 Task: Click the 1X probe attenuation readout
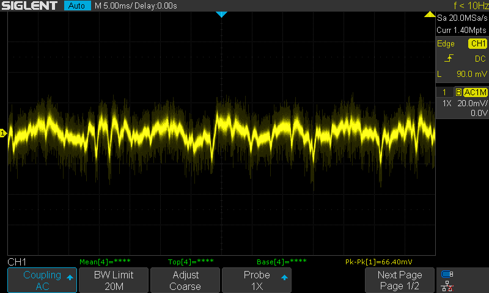447,103
